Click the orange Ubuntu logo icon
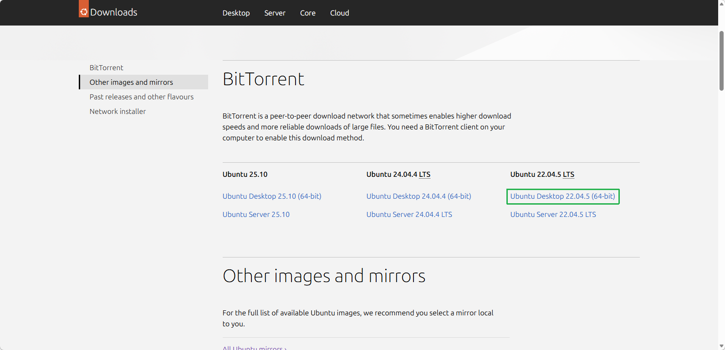Screen dimensions: 725x350 click(84, 9)
